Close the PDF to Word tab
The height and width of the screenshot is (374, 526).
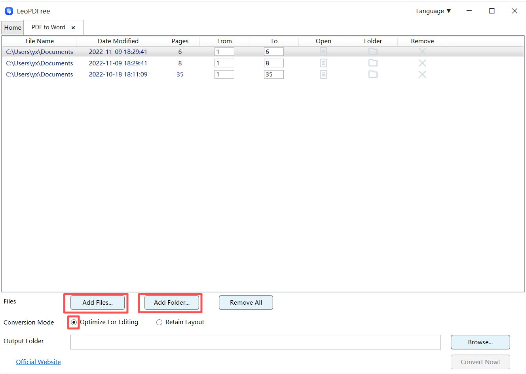73,28
